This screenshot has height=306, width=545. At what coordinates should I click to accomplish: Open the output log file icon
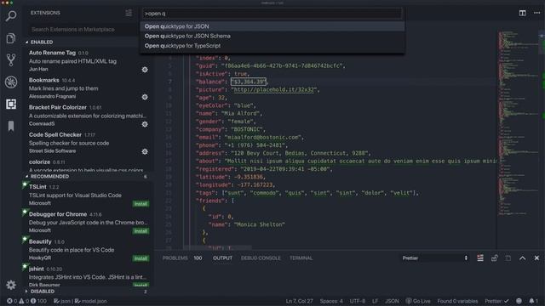click(x=508, y=258)
